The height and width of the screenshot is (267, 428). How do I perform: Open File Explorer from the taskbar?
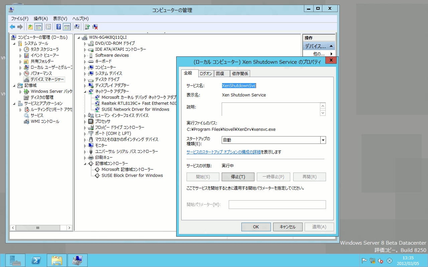point(57,260)
